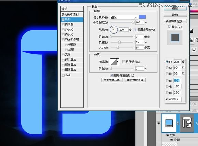Click the spread field showing 39
The height and width of the screenshot is (146, 198).
coord(139,42)
